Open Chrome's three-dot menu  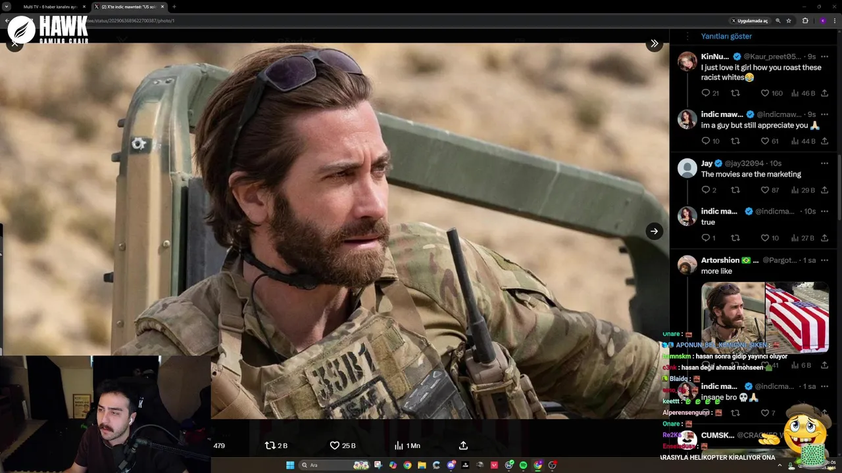click(x=835, y=20)
